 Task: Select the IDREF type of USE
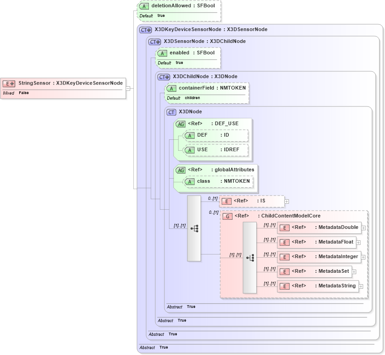(x=231, y=149)
